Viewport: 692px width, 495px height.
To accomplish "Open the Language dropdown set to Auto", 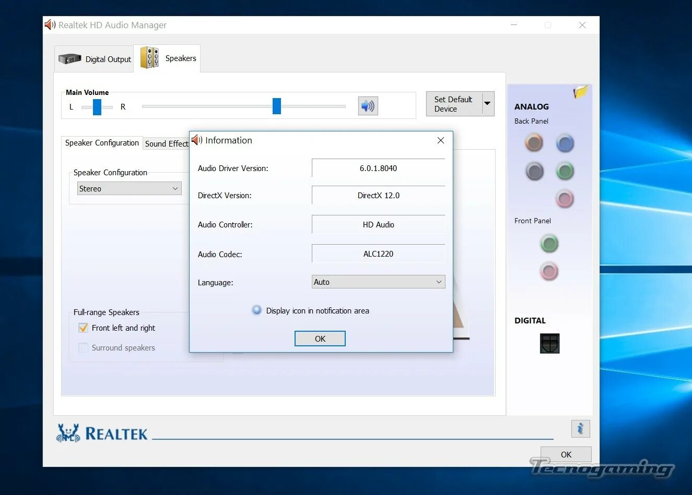I will 378,282.
